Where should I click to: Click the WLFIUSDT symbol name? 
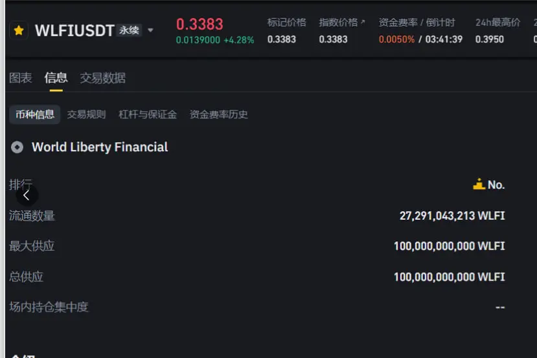coord(74,30)
